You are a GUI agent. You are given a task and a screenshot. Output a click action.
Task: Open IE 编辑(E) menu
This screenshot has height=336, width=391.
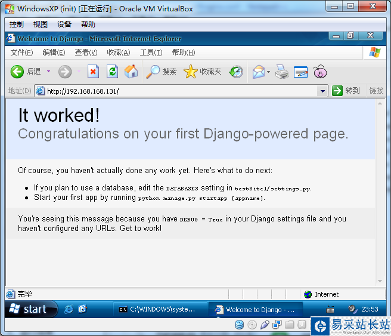(x=54, y=53)
